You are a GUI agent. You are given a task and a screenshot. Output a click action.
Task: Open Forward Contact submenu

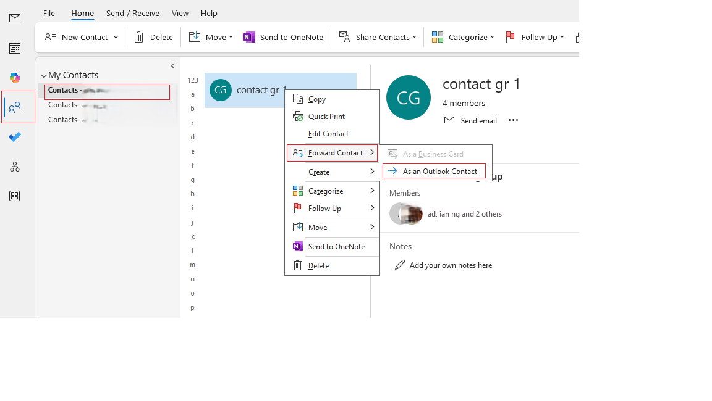tap(332, 153)
